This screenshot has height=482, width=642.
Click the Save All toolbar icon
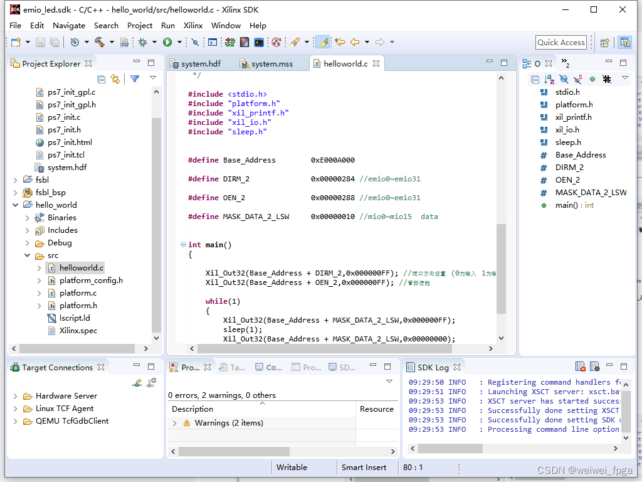(55, 42)
